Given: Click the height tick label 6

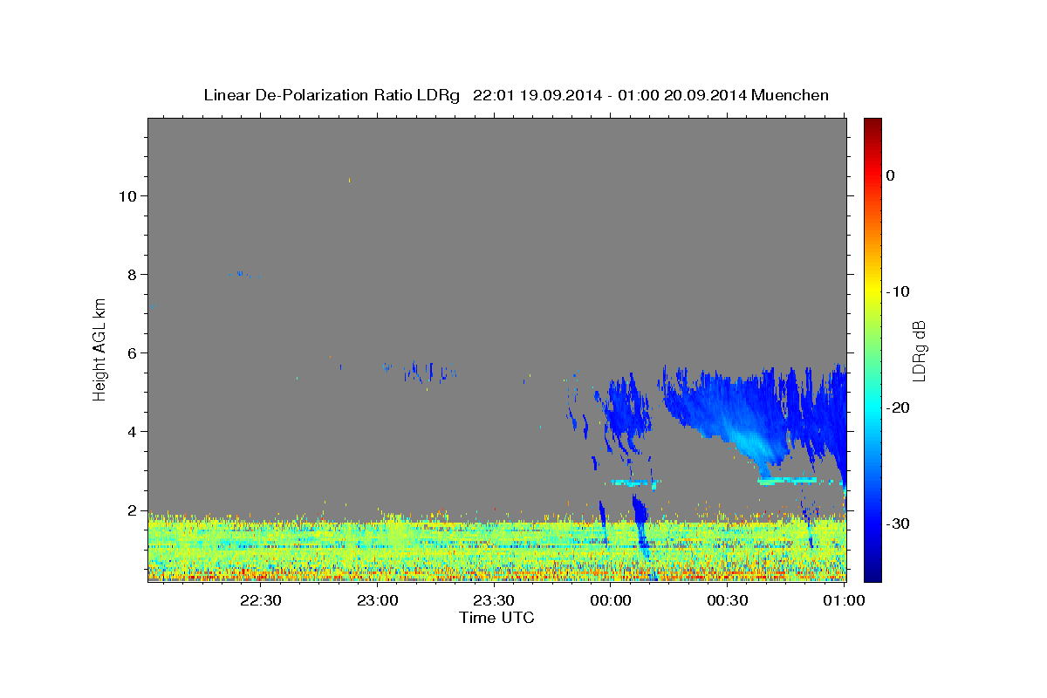Looking at the screenshot, I should tap(133, 352).
